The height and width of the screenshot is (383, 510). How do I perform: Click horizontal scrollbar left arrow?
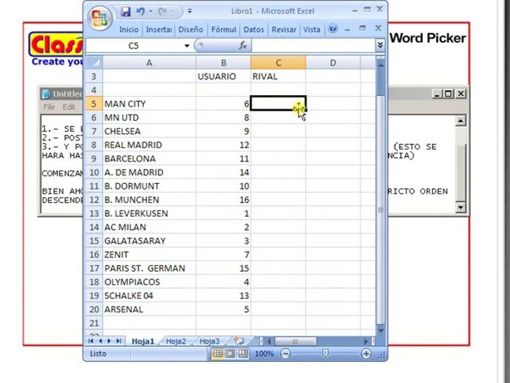click(269, 342)
